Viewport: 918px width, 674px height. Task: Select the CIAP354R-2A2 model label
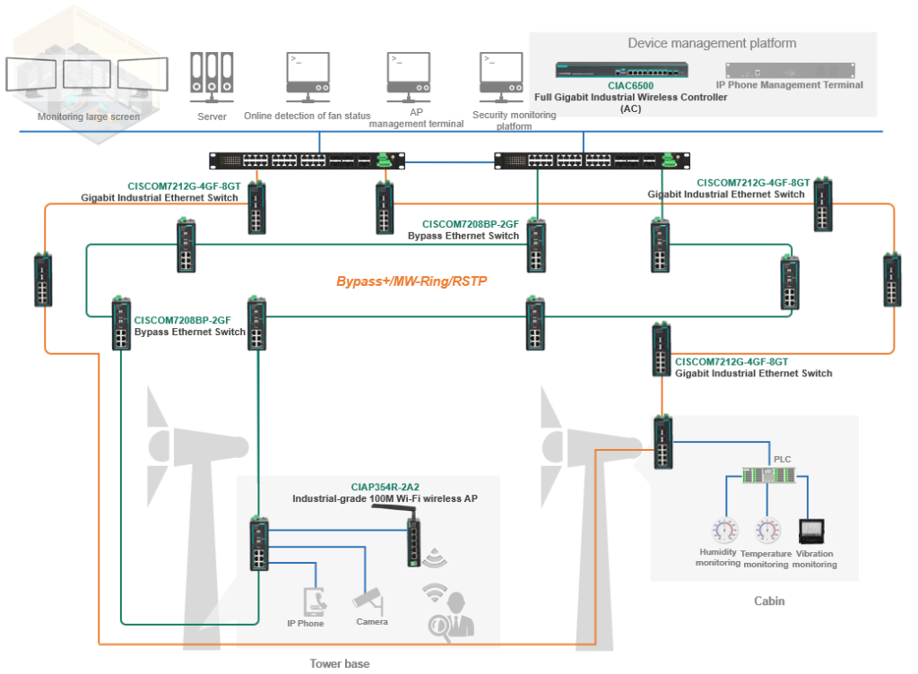[385, 488]
